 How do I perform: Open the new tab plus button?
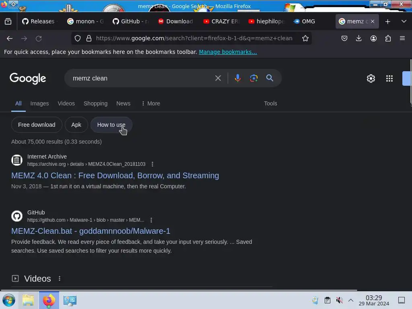[387, 22]
